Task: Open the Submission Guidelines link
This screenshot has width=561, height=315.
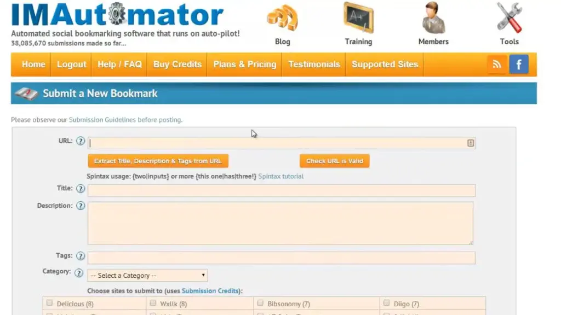Action: point(102,120)
